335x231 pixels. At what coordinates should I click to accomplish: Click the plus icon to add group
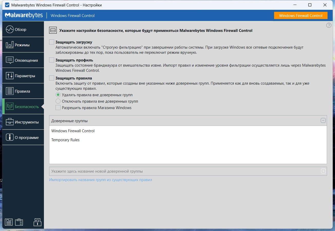point(323,171)
